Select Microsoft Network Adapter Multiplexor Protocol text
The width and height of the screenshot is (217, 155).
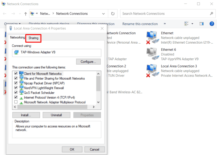(x=55, y=102)
